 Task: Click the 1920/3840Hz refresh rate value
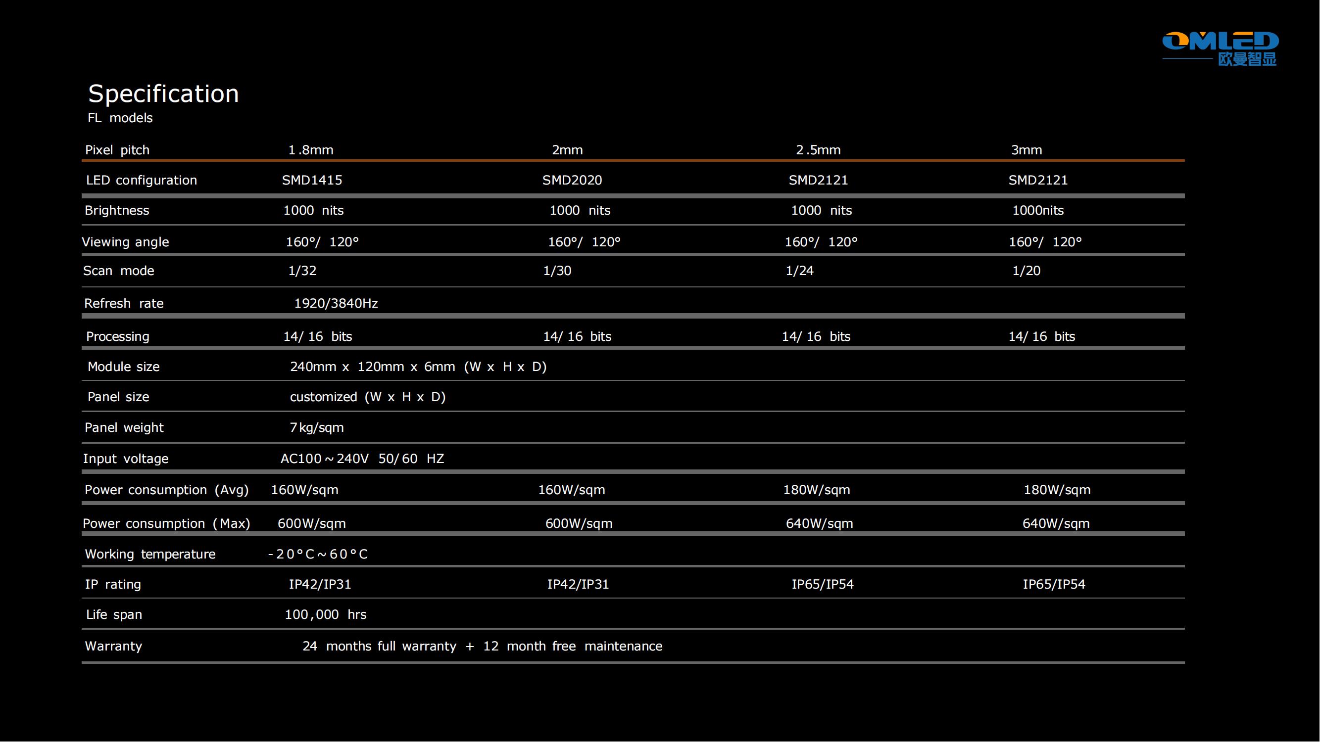[x=336, y=304]
